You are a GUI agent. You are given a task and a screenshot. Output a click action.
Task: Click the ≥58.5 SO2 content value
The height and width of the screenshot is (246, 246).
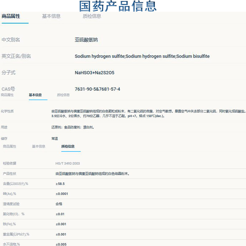[x=60, y=184]
